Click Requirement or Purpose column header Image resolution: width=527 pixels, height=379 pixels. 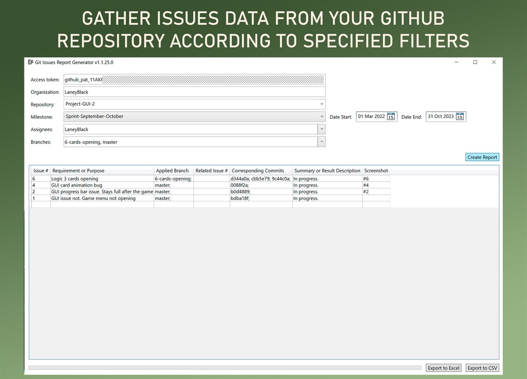point(102,170)
